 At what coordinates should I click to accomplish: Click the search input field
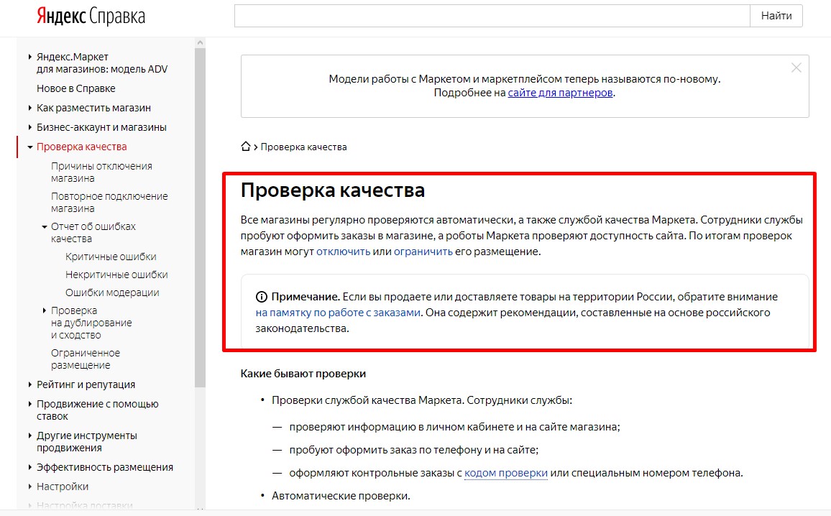[492, 16]
